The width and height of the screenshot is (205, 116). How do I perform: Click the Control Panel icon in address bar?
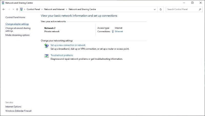pos(22,9)
